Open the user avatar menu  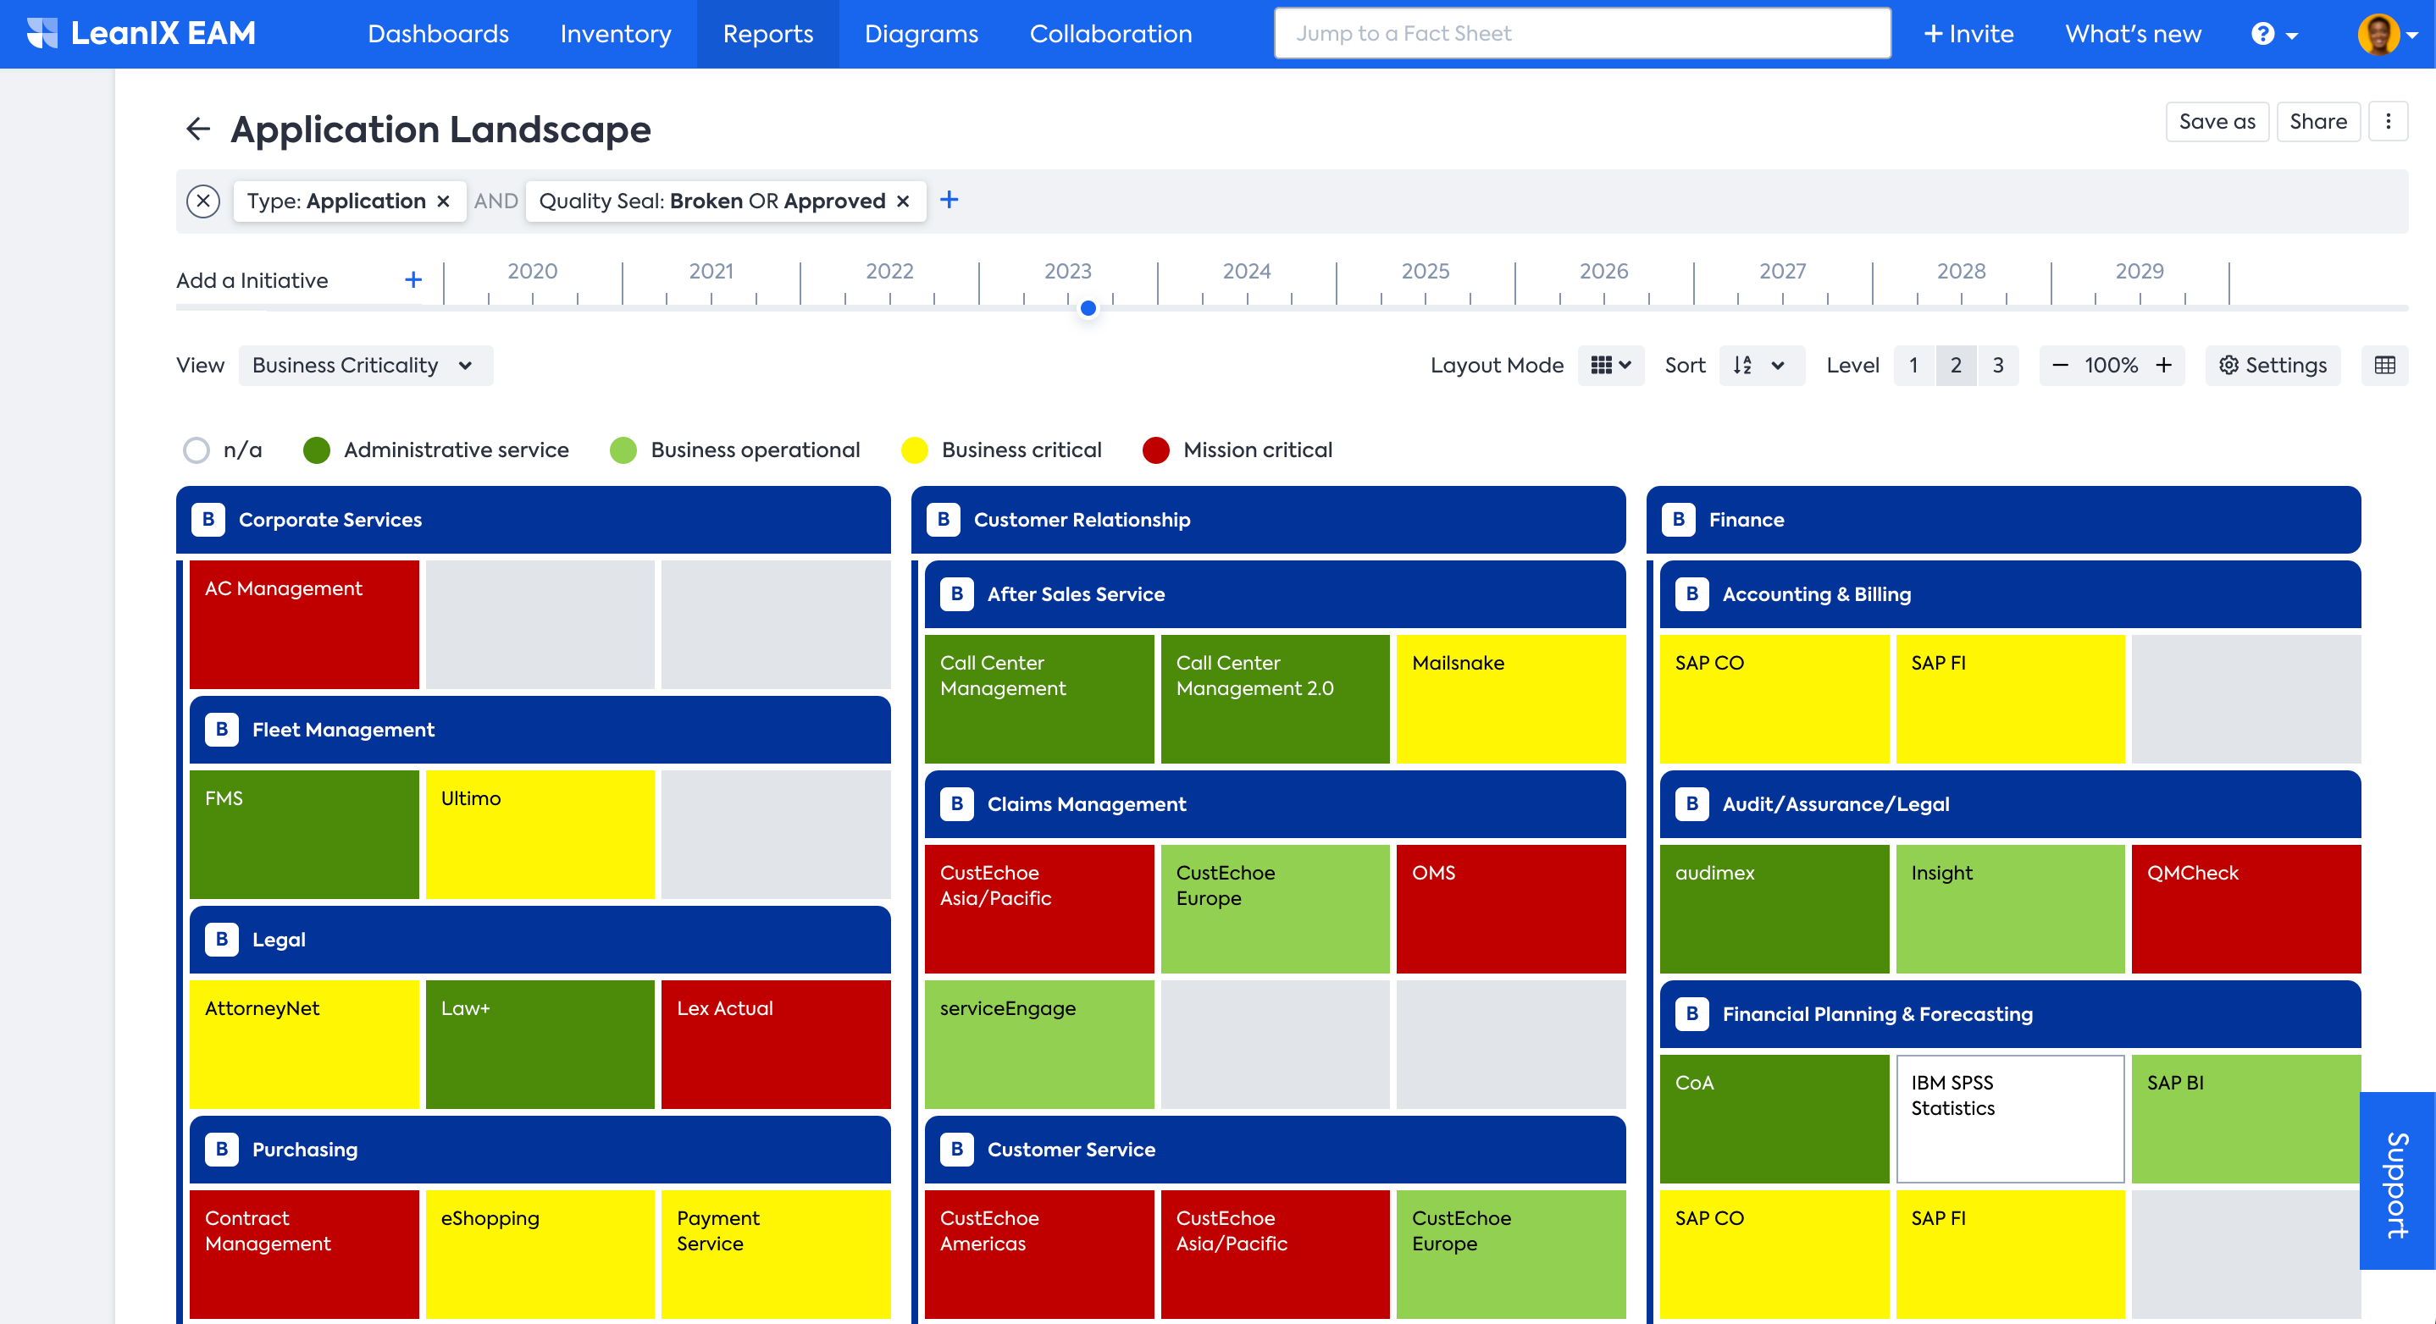[2387, 34]
